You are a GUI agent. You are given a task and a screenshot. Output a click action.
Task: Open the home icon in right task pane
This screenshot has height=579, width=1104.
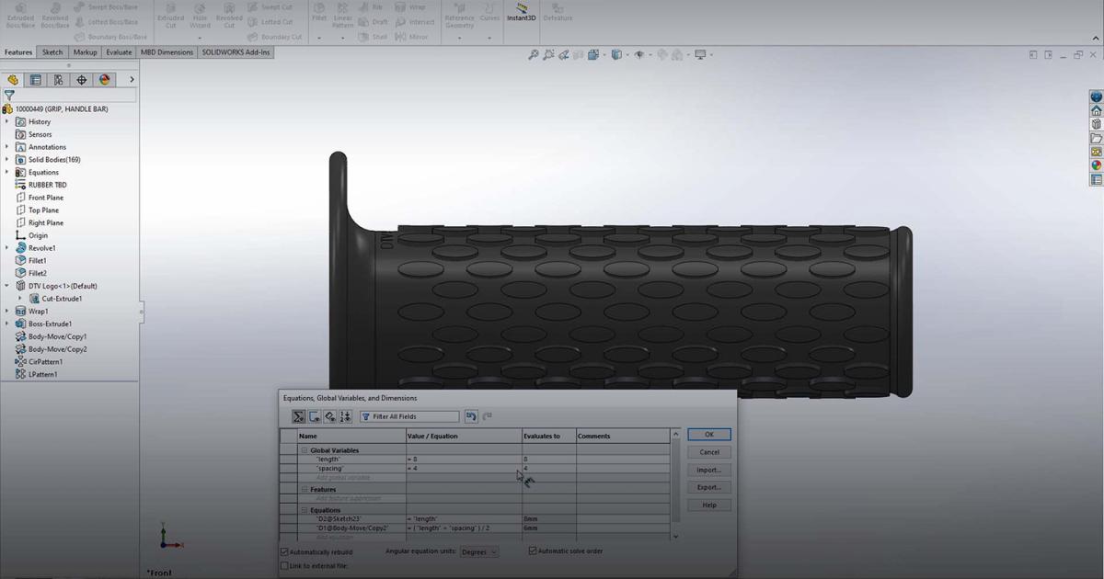coord(1096,110)
